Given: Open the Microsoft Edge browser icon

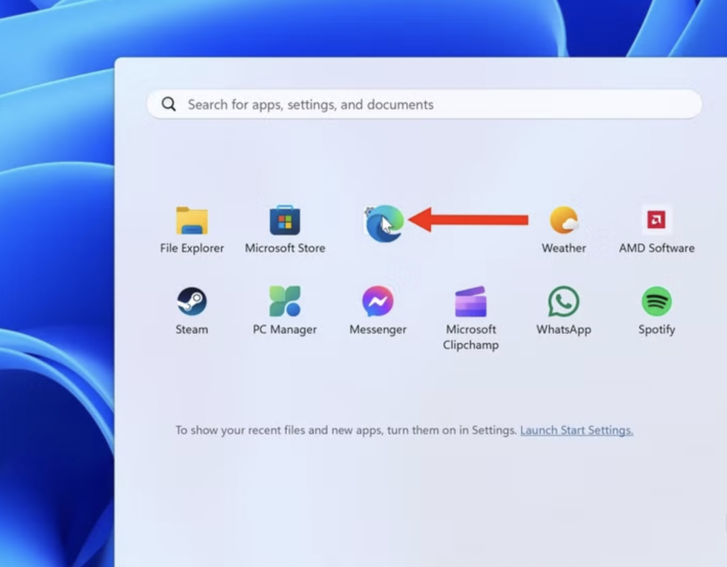Looking at the screenshot, I should tap(384, 222).
